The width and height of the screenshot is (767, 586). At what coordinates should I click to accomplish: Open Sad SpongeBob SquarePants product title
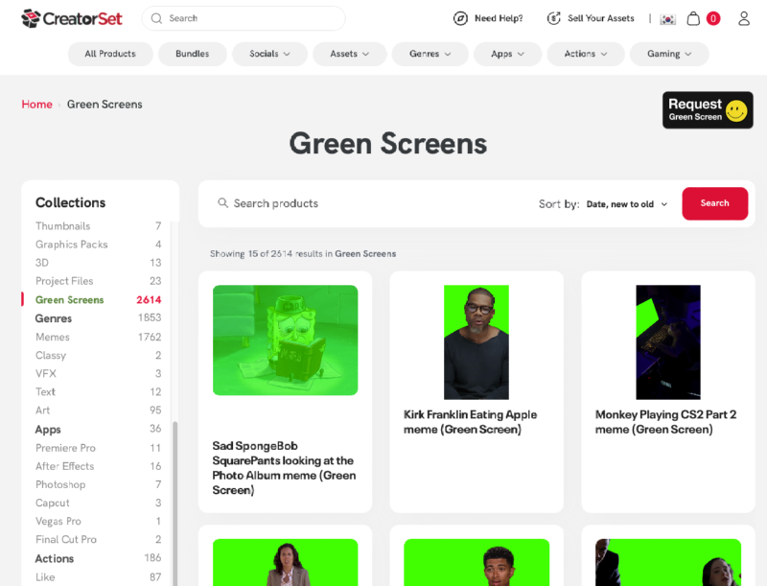[x=284, y=468]
